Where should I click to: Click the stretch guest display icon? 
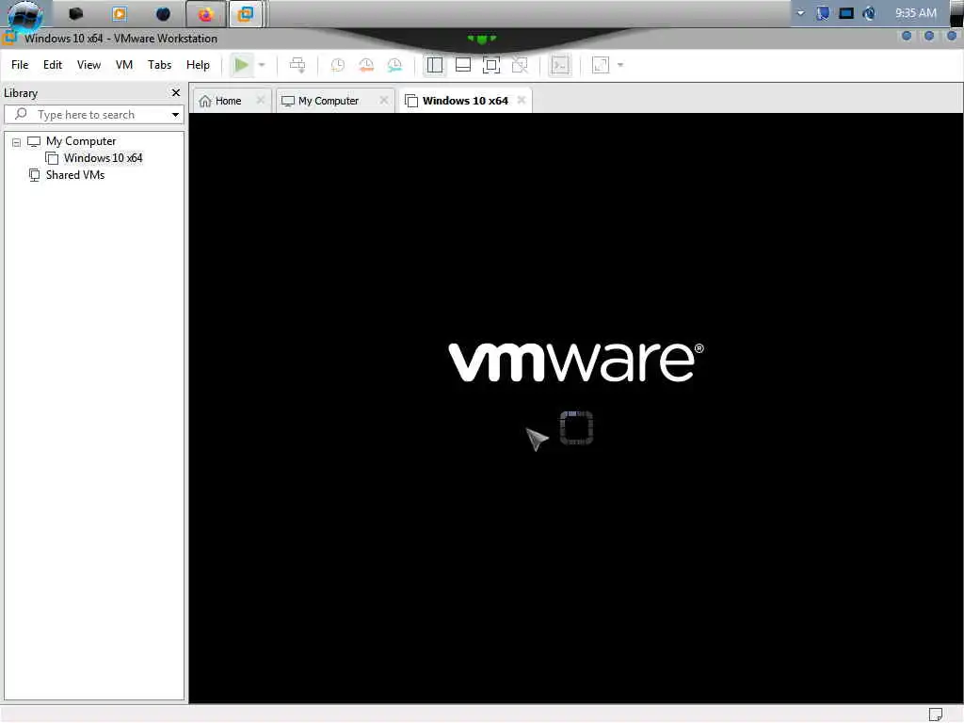pyautogui.click(x=601, y=65)
